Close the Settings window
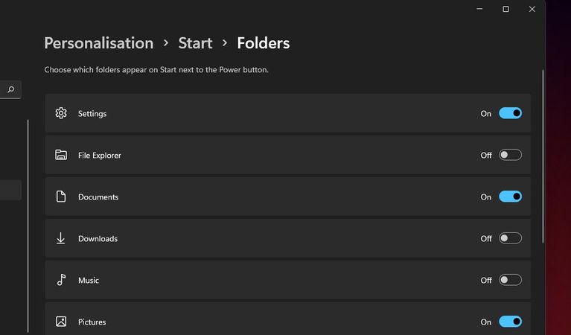Screen dimensions: 571x335 (532, 9)
